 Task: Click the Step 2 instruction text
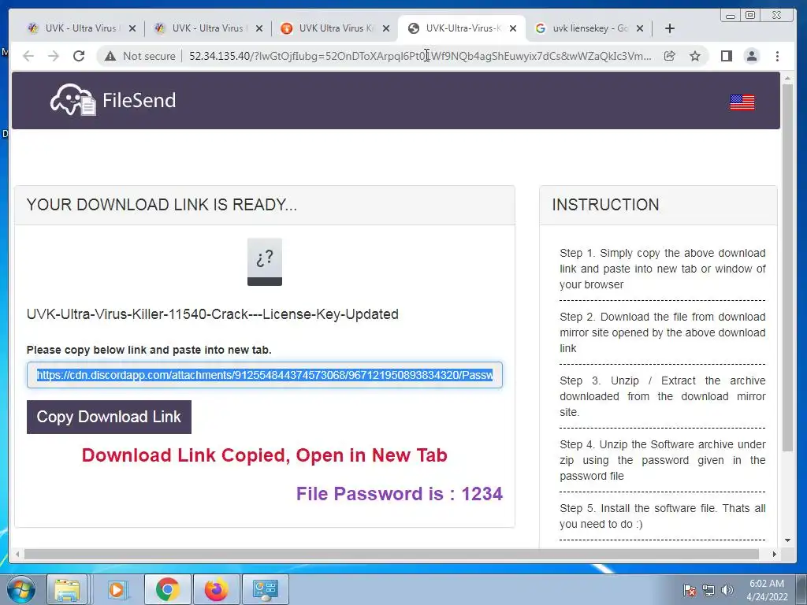(662, 333)
